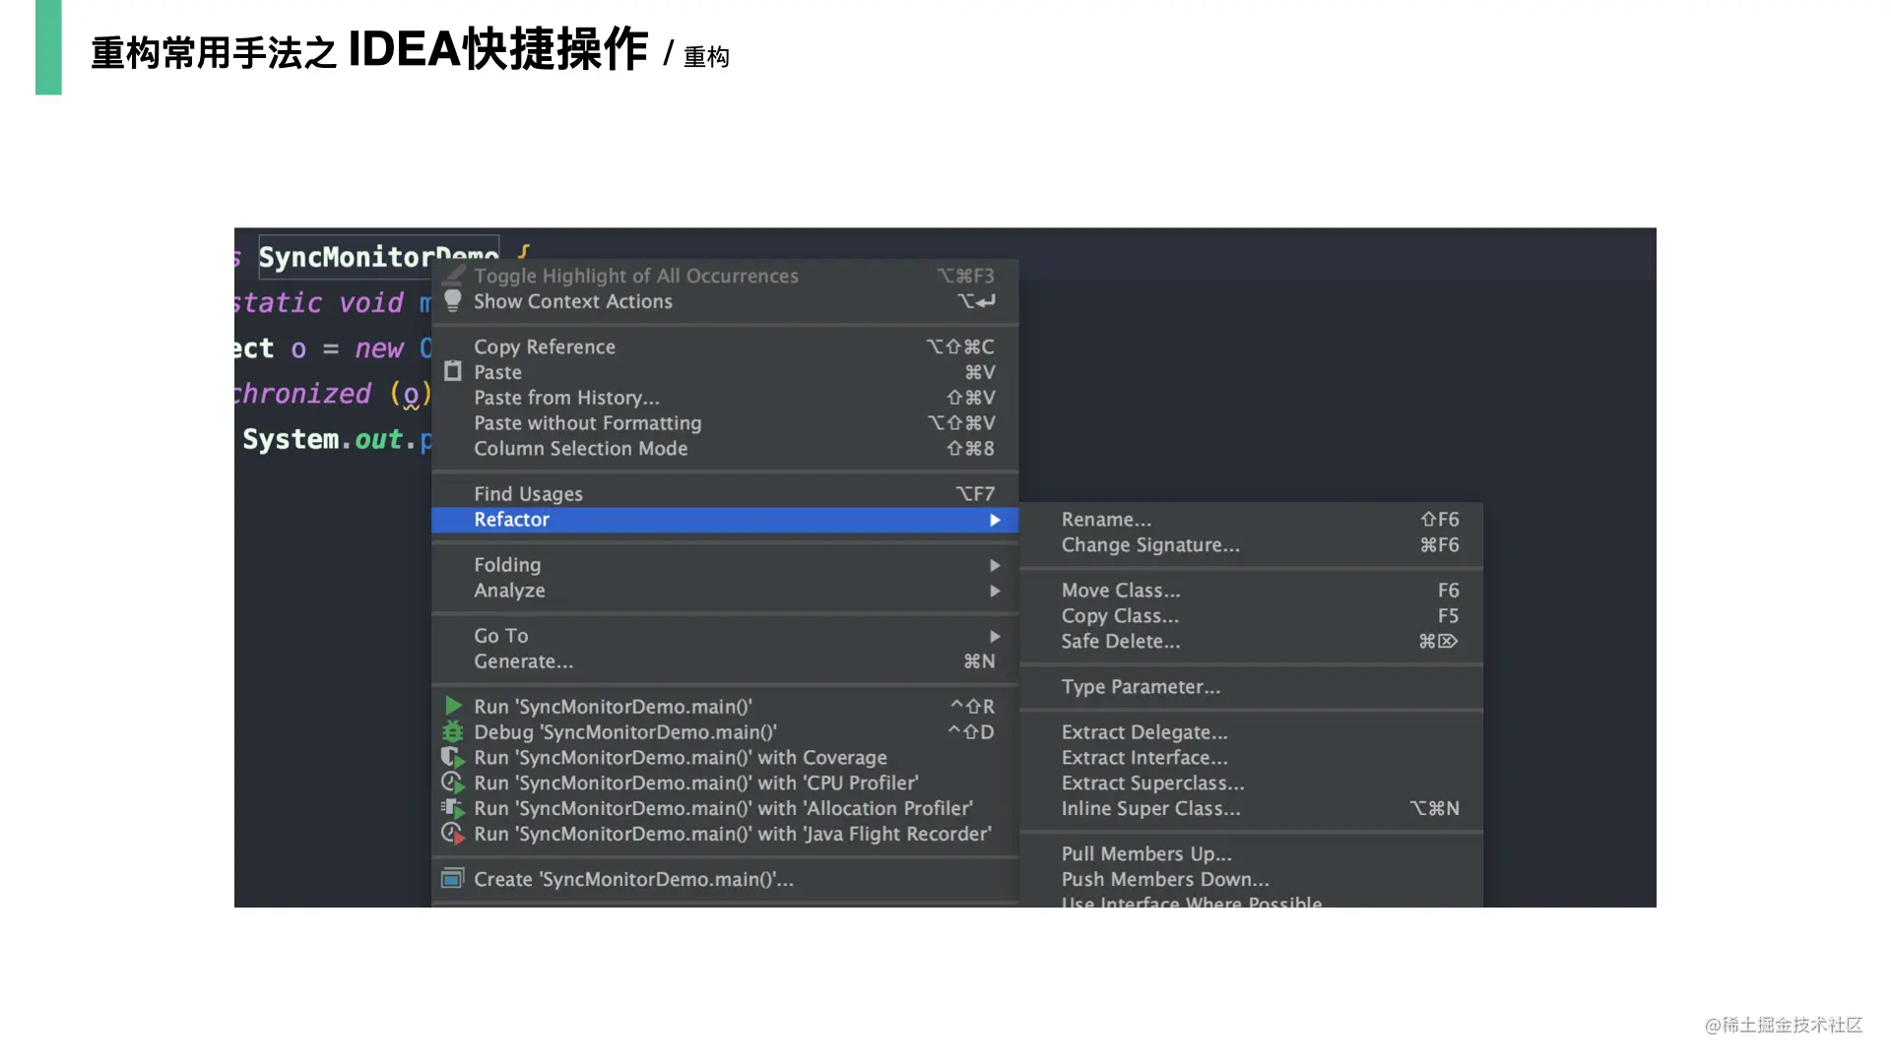Run SyncMonitorDemo.main() with 'Allocation Profiler'
1891x1063 pixels.
tap(725, 808)
